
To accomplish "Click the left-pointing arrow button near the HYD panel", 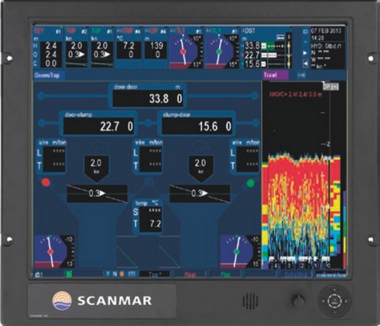I will 305,64.
